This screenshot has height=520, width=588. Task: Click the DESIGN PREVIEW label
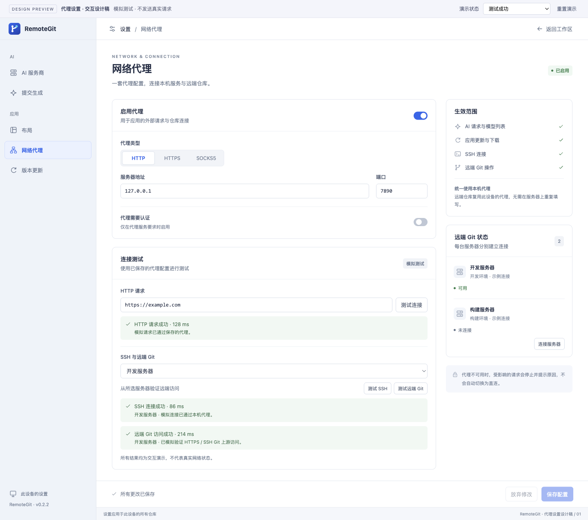[33, 9]
